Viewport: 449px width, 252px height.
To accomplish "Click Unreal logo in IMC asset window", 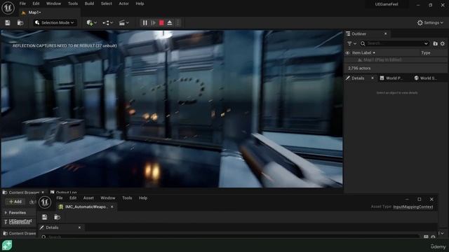I will 45,202.
